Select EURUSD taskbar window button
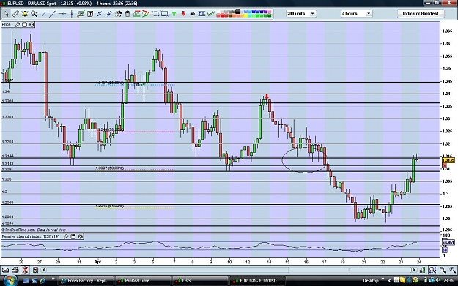The image size is (458, 286). (257, 281)
